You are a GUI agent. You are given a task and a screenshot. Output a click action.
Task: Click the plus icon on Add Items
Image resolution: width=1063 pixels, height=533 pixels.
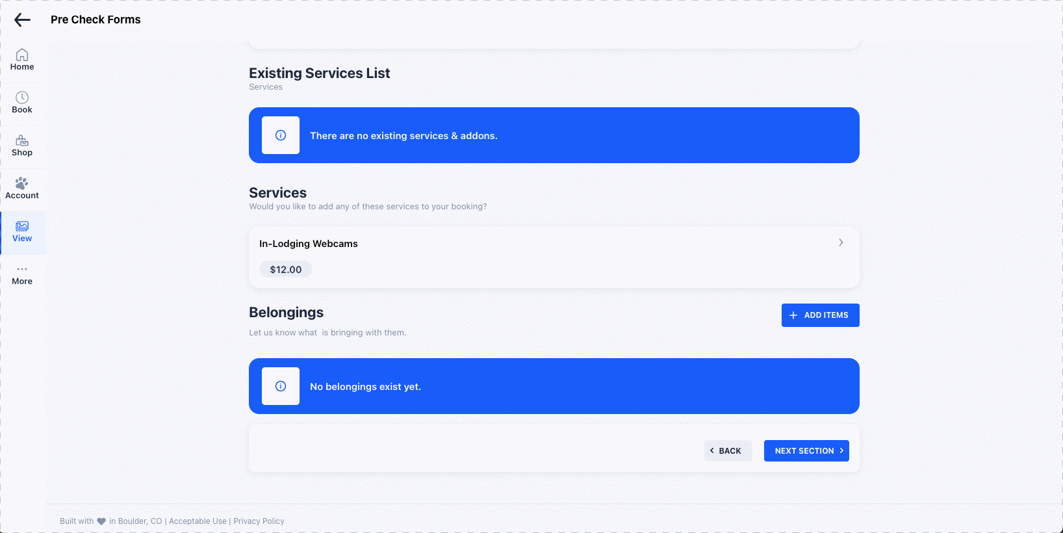coord(793,315)
